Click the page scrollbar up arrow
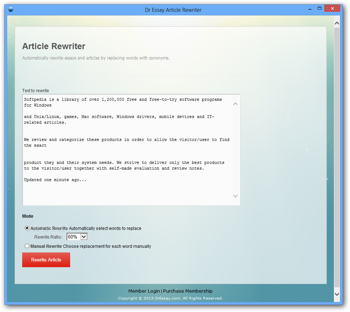Viewport: 350px width, 312px height. (337, 23)
